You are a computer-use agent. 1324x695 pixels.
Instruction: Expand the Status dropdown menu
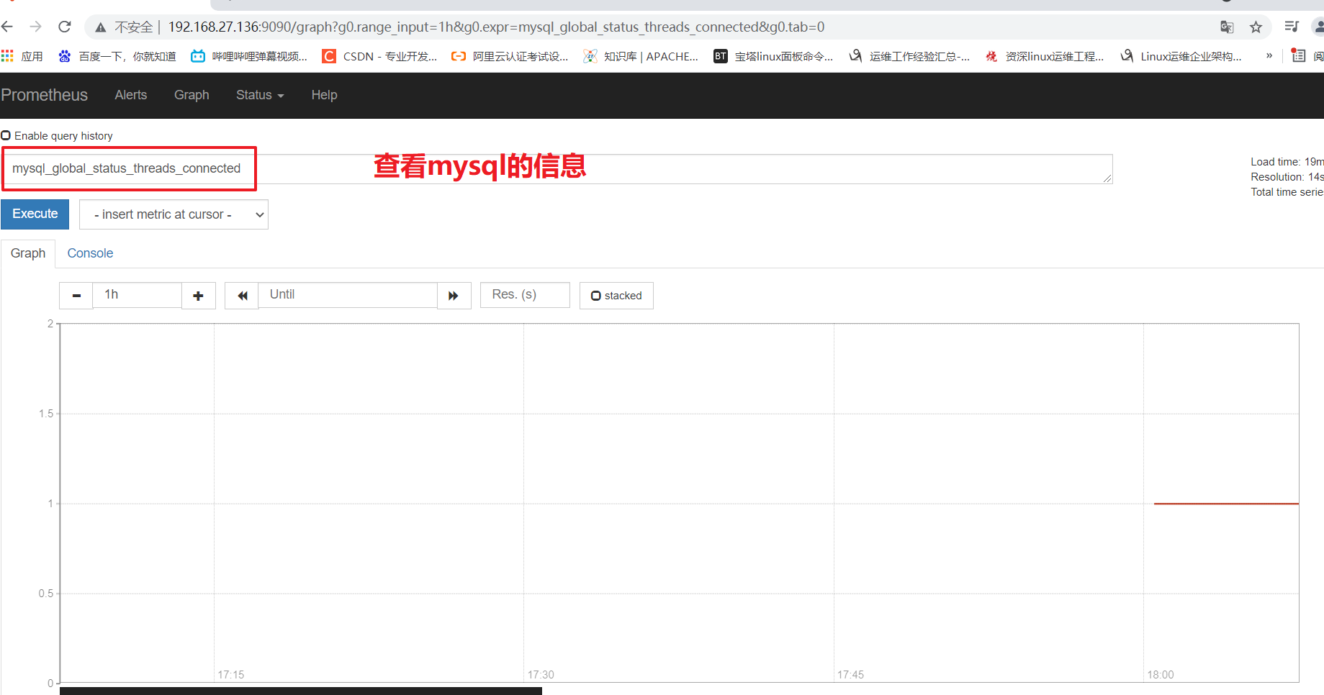[x=260, y=95]
